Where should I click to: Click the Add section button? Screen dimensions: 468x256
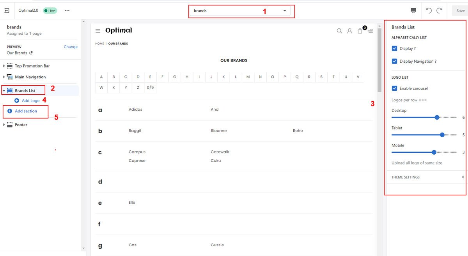[26, 111]
